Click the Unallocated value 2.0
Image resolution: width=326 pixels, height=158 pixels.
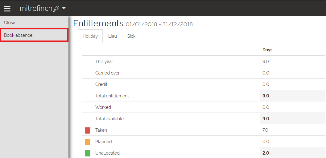pyautogui.click(x=266, y=153)
